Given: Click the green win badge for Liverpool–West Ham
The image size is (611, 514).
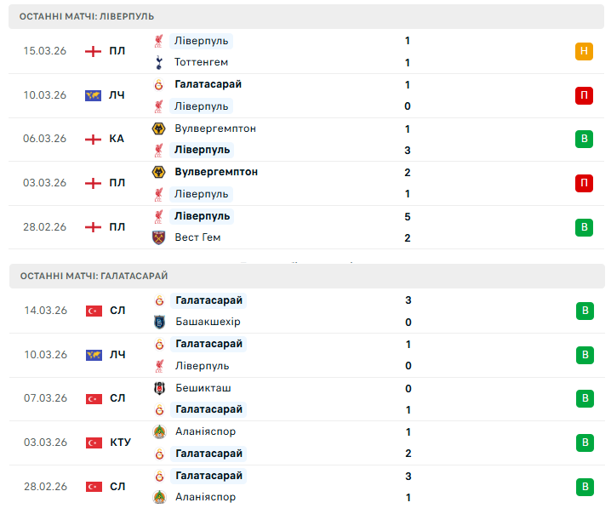Looking at the screenshot, I should pos(584,227).
